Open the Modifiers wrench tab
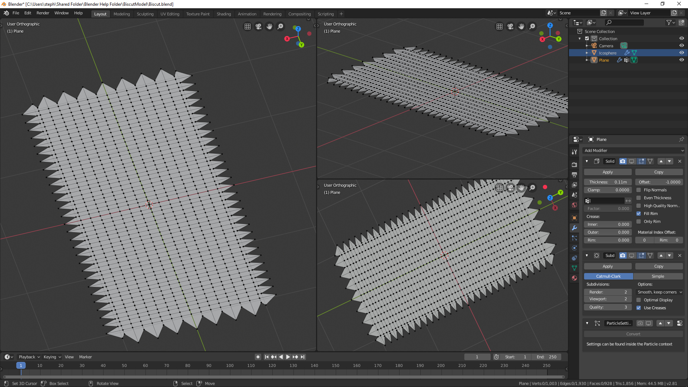 (574, 228)
